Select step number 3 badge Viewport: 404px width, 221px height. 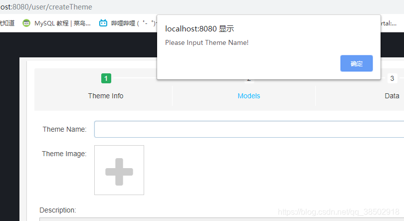click(x=392, y=78)
